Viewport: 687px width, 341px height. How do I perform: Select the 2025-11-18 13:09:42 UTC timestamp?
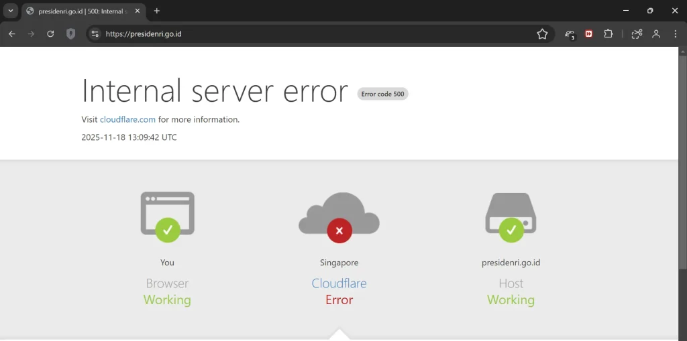point(129,137)
